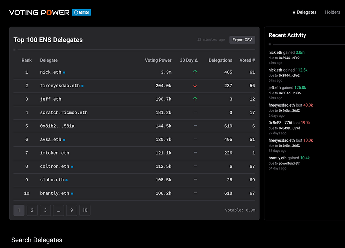Go to the last pagination page, 10
Image resolution: width=345 pixels, height=248 pixels.
pyautogui.click(x=85, y=210)
